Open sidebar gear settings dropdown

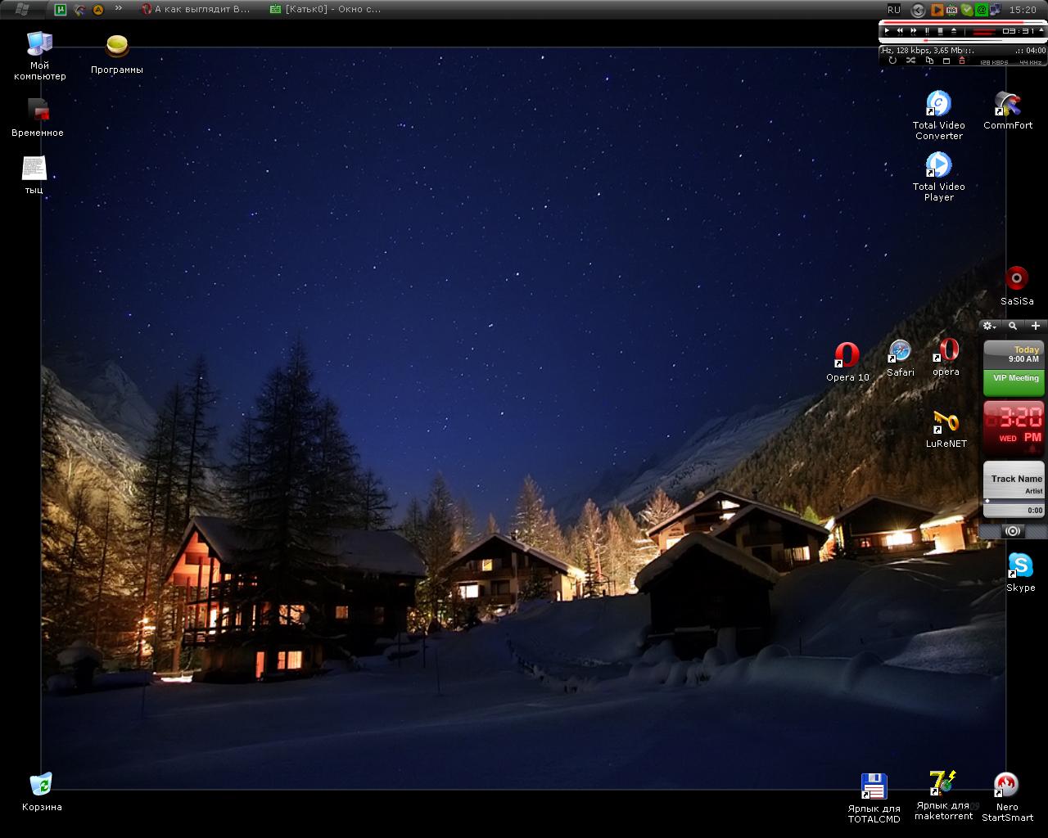point(989,326)
